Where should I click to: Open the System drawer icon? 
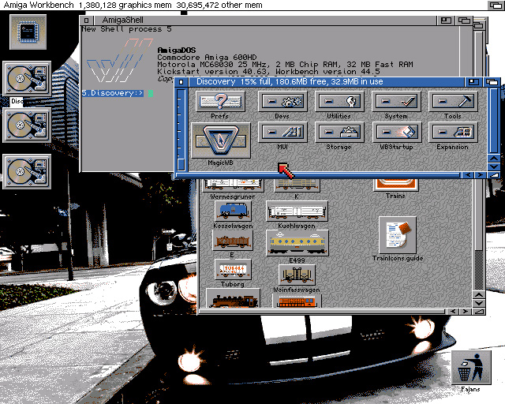396,101
